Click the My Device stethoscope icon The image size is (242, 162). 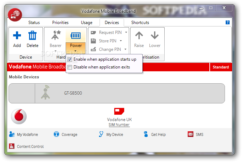pyautogui.click(x=101, y=134)
